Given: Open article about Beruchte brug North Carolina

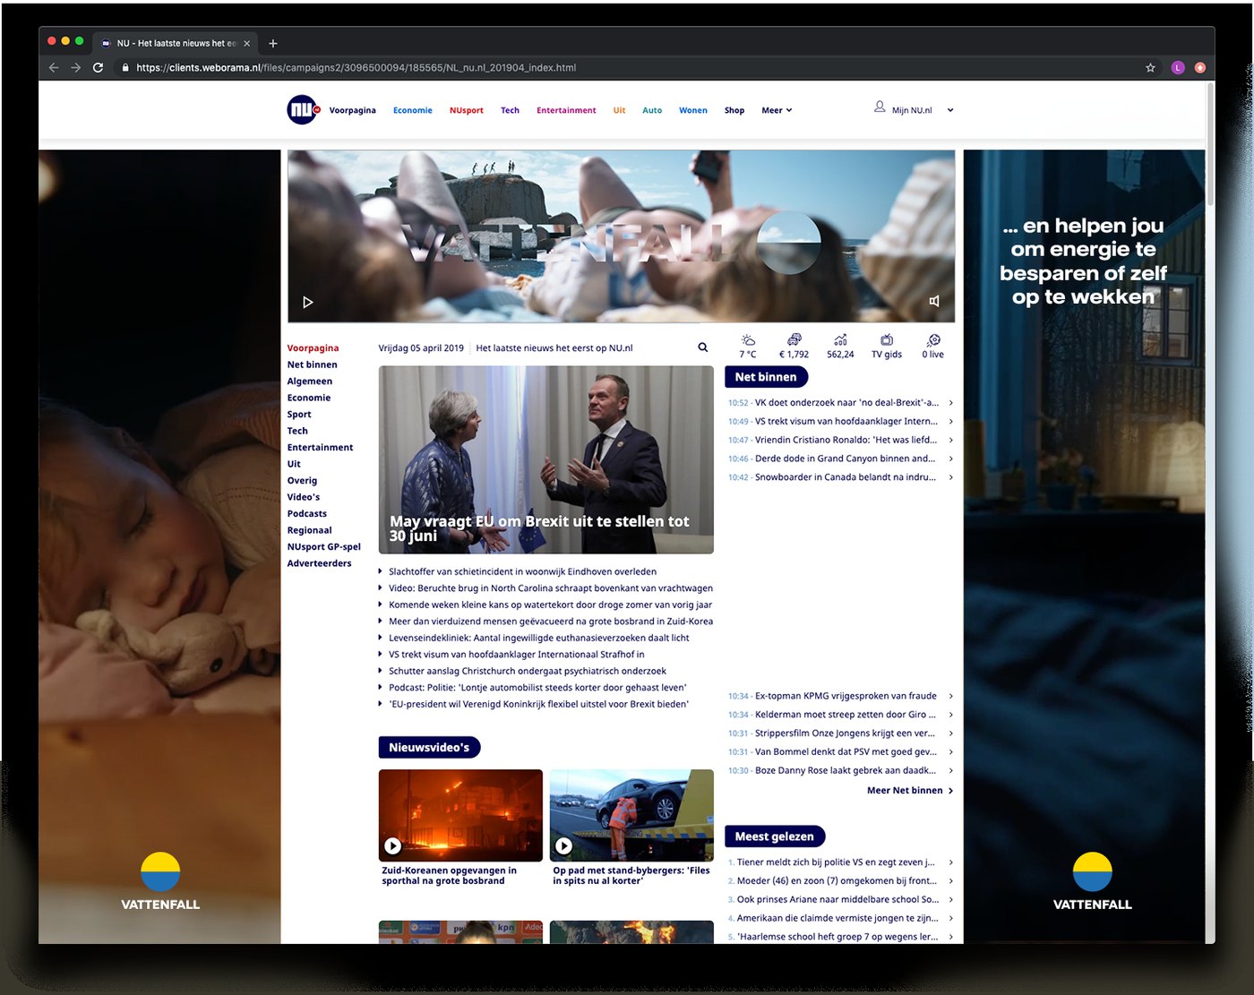Looking at the screenshot, I should pos(551,588).
